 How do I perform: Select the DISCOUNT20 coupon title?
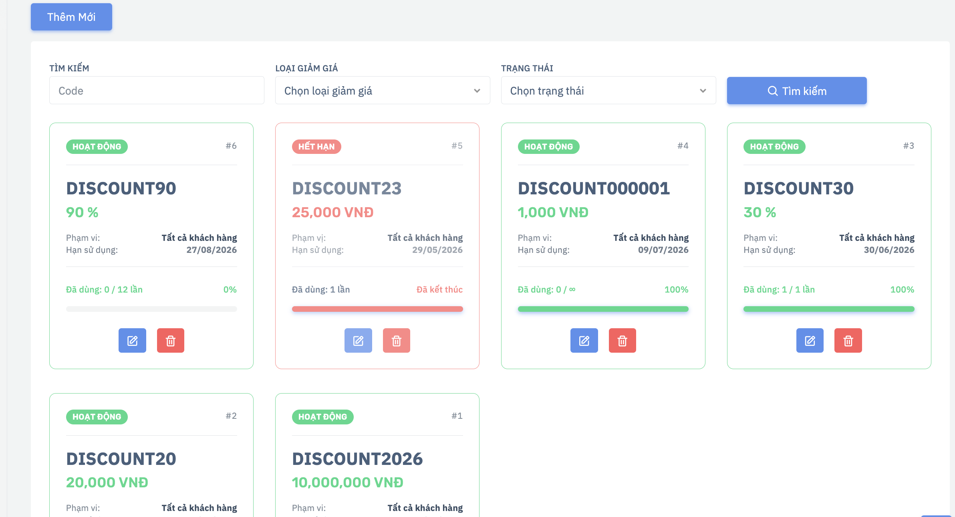[121, 459]
